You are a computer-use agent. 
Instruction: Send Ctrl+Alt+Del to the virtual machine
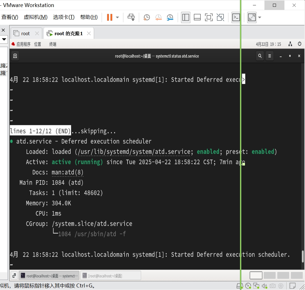point(131,17)
